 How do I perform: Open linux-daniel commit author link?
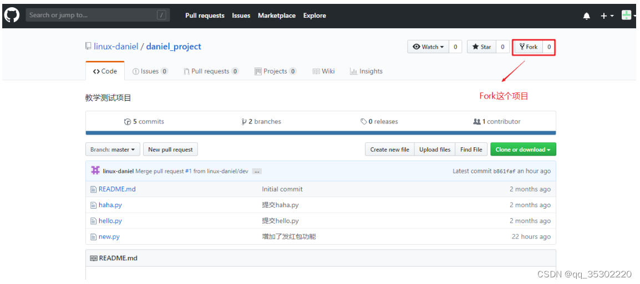coord(118,171)
